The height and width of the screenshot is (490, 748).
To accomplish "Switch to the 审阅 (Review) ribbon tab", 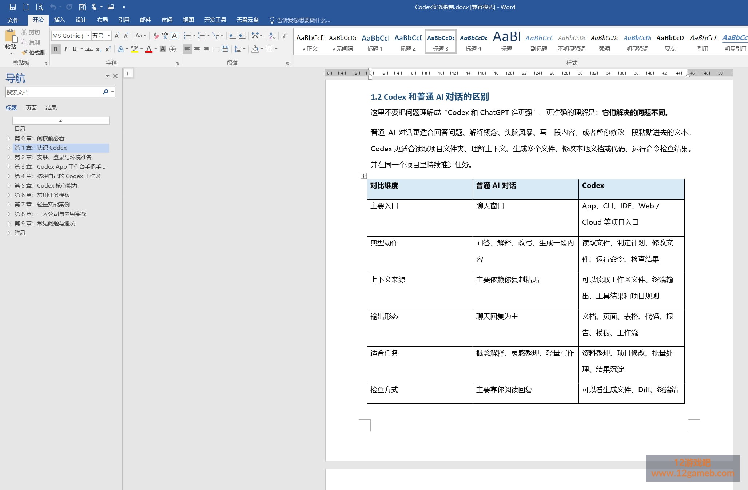I will 167,20.
